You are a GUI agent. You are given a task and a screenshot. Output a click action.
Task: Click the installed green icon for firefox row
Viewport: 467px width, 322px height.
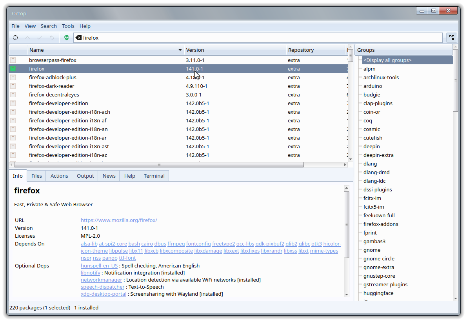[x=13, y=69]
